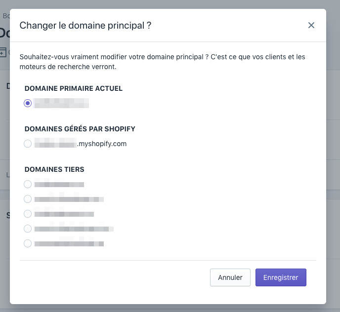Click the plus-box icon behind the dialog
Viewport: 340px width, 312px height.
click(x=3, y=52)
